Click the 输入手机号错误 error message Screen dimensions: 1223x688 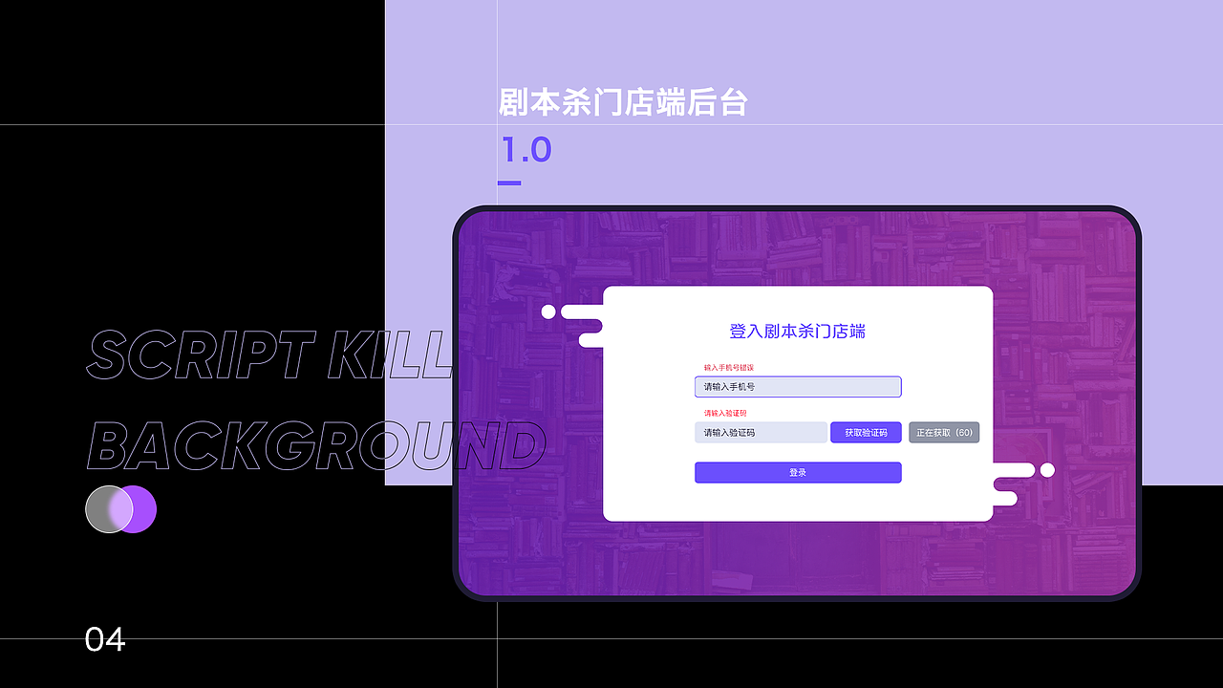tap(728, 366)
